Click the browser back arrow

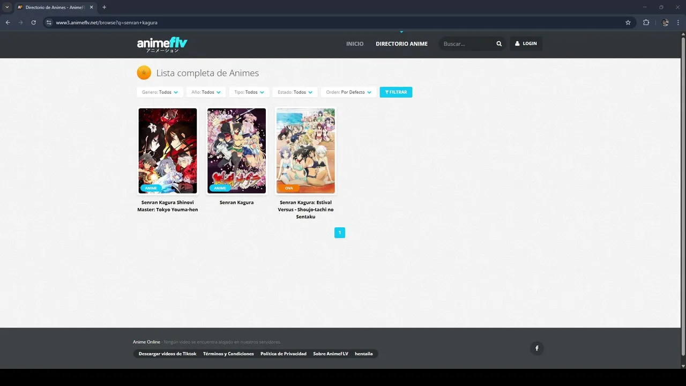8,23
